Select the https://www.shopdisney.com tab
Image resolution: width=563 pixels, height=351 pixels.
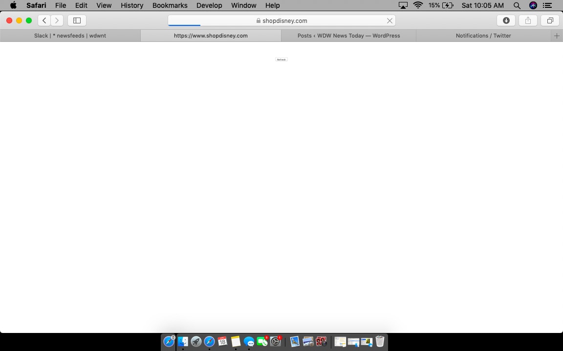211,36
